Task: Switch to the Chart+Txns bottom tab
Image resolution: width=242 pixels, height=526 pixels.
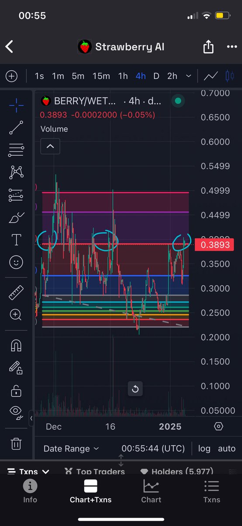Action: 90,491
